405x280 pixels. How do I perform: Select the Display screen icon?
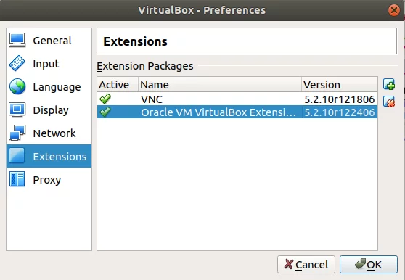point(17,110)
